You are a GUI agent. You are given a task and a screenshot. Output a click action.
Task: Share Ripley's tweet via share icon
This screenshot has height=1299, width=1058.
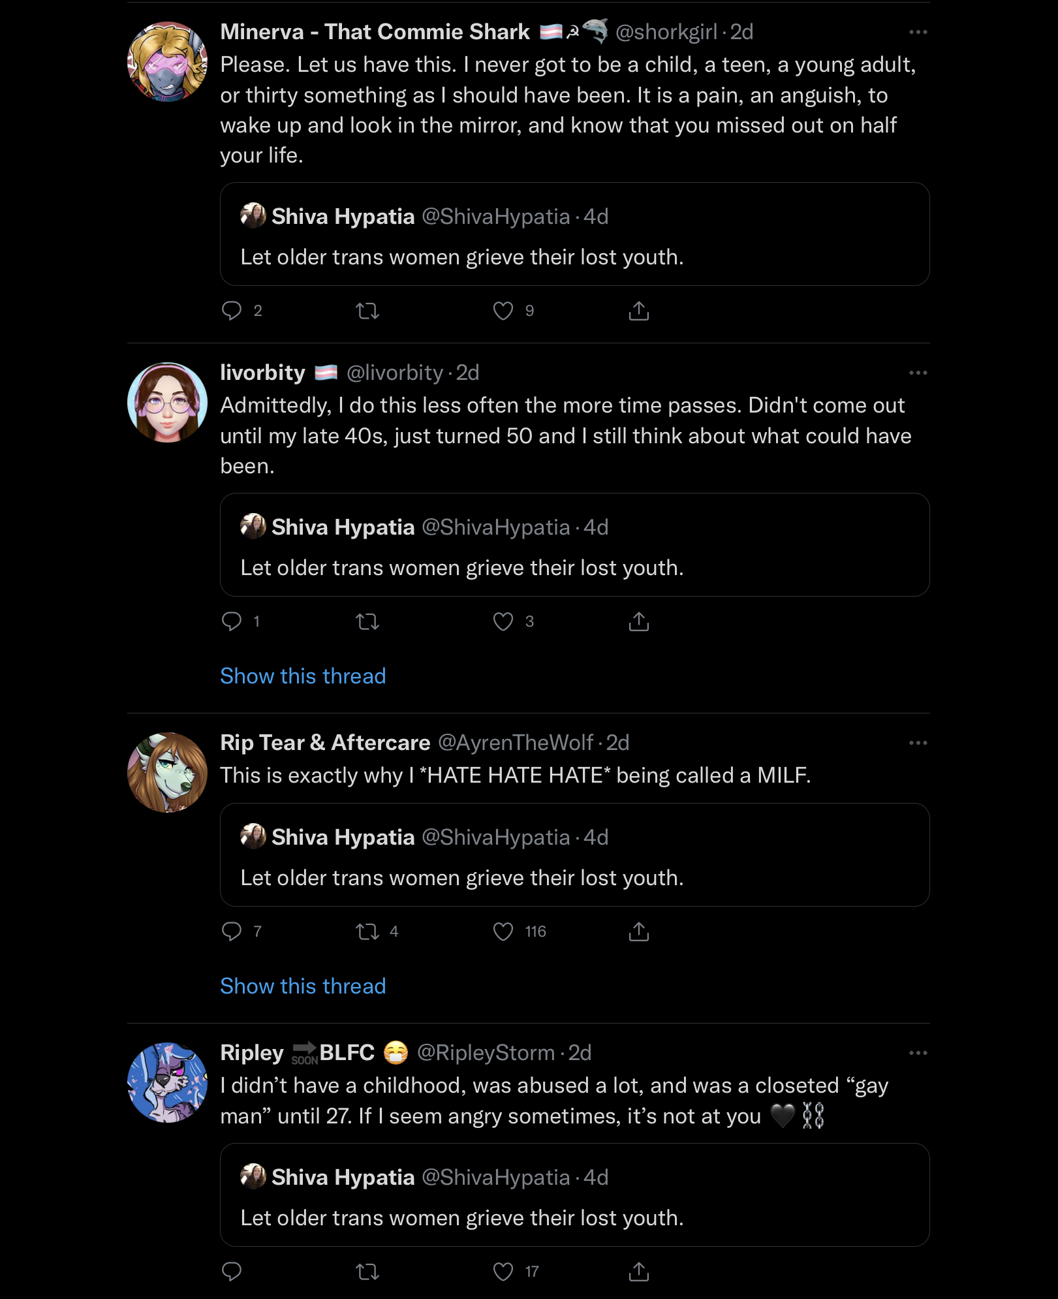(x=638, y=1272)
